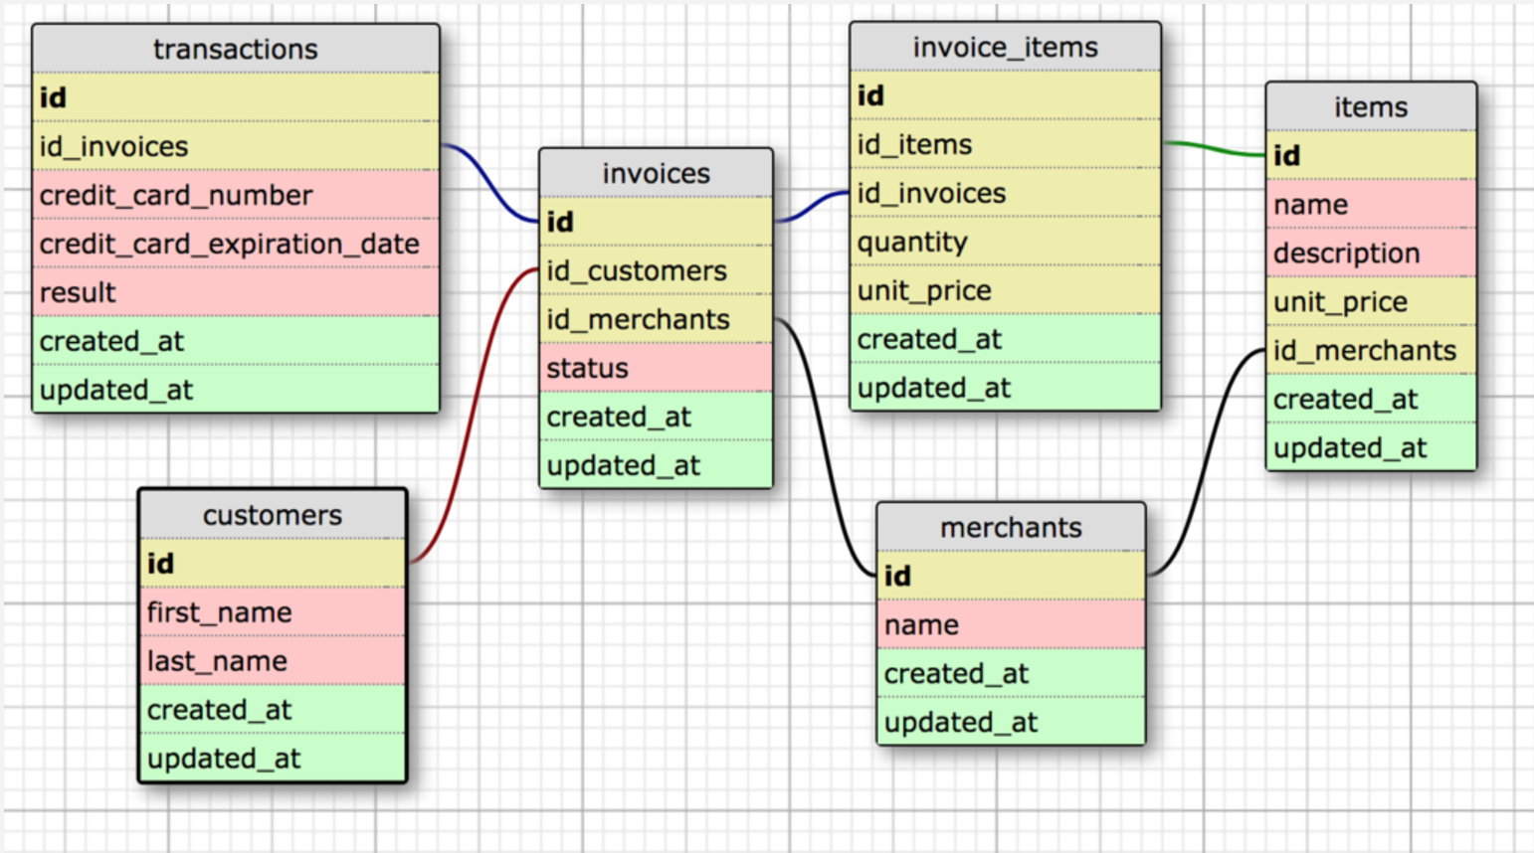The width and height of the screenshot is (1534, 853).
Task: Select credit_card_expiration_date field
Action: click(x=236, y=244)
